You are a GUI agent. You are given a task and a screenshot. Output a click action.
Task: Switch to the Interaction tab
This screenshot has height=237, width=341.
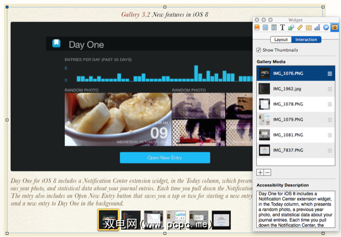tap(306, 39)
